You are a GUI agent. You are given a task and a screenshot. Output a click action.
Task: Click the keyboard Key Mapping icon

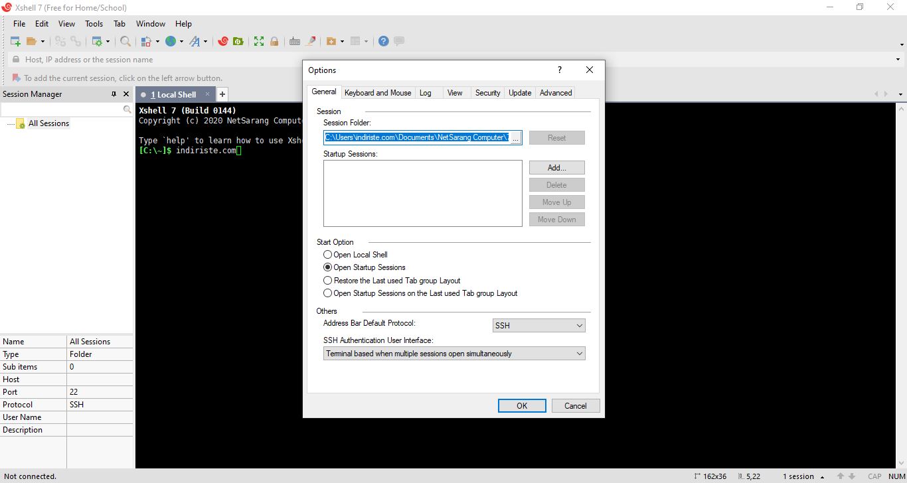[295, 41]
